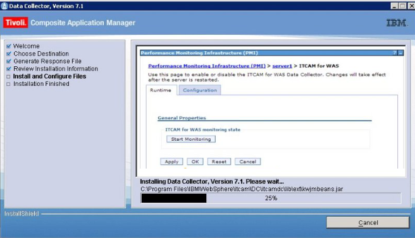This screenshot has height=238, width=415.
Task: Click Cancel button in the PMI panel
Action: click(x=248, y=162)
